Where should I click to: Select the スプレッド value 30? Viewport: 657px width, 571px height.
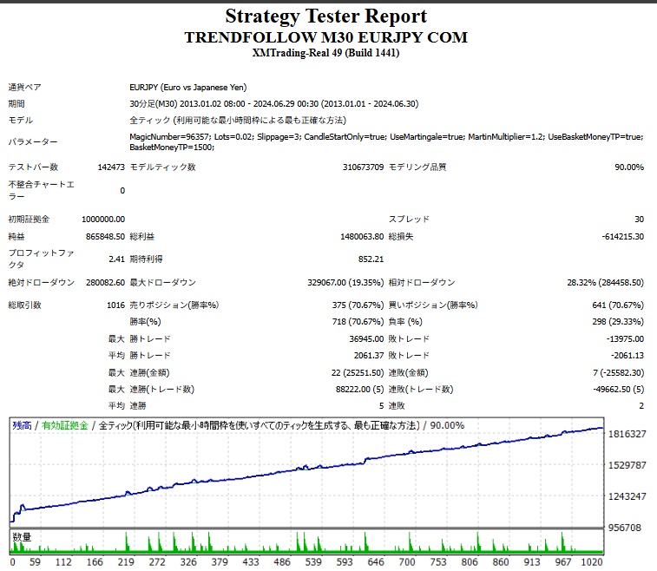639,220
